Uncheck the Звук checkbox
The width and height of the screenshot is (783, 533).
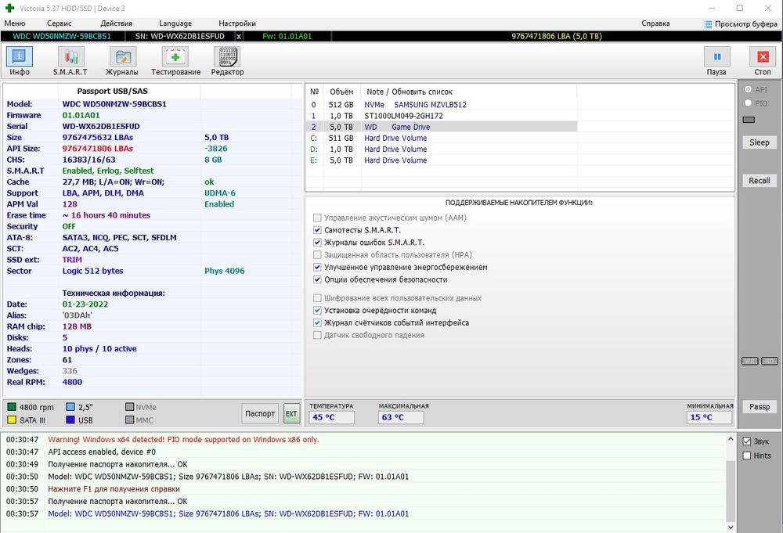click(x=747, y=441)
